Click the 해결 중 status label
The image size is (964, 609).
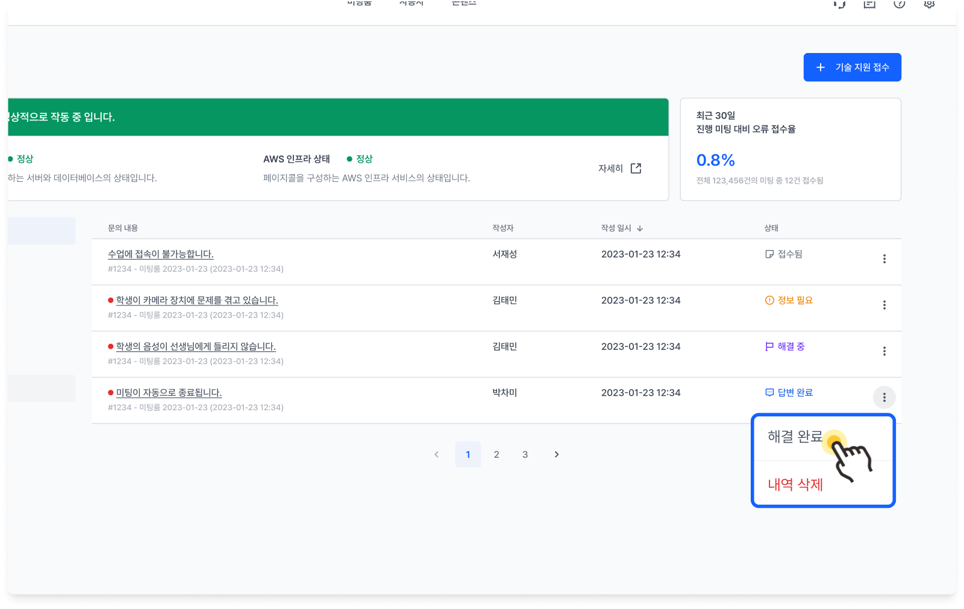(791, 346)
